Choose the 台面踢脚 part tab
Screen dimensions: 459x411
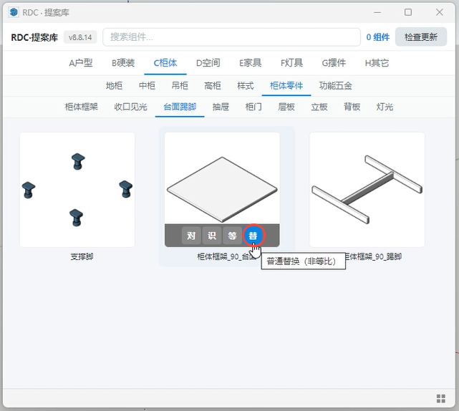(x=180, y=107)
